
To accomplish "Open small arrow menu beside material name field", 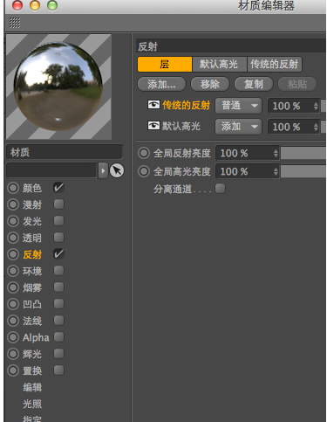I will pyautogui.click(x=103, y=170).
